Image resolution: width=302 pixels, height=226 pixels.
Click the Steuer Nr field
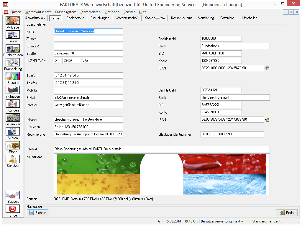(x=88, y=127)
